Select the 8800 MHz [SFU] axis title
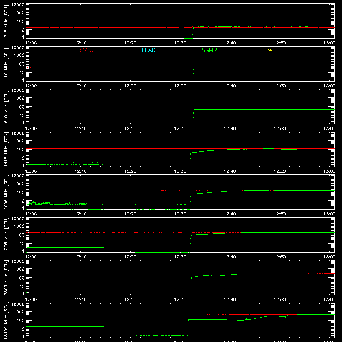342x342 pixels. 6,277
